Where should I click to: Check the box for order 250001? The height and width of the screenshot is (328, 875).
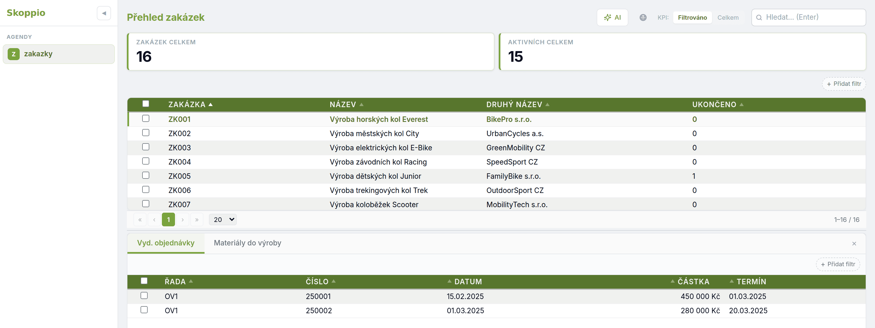pos(144,296)
